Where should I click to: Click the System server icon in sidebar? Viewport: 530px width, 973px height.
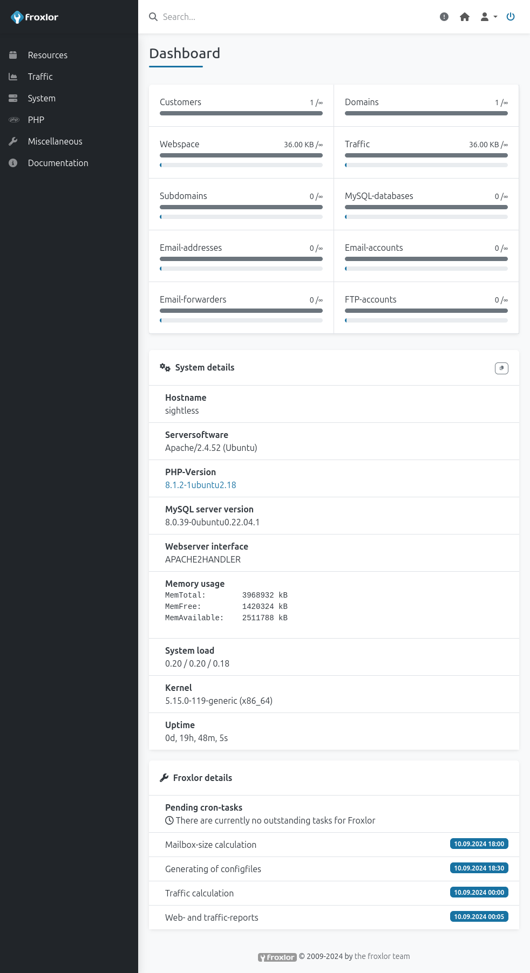pos(13,98)
